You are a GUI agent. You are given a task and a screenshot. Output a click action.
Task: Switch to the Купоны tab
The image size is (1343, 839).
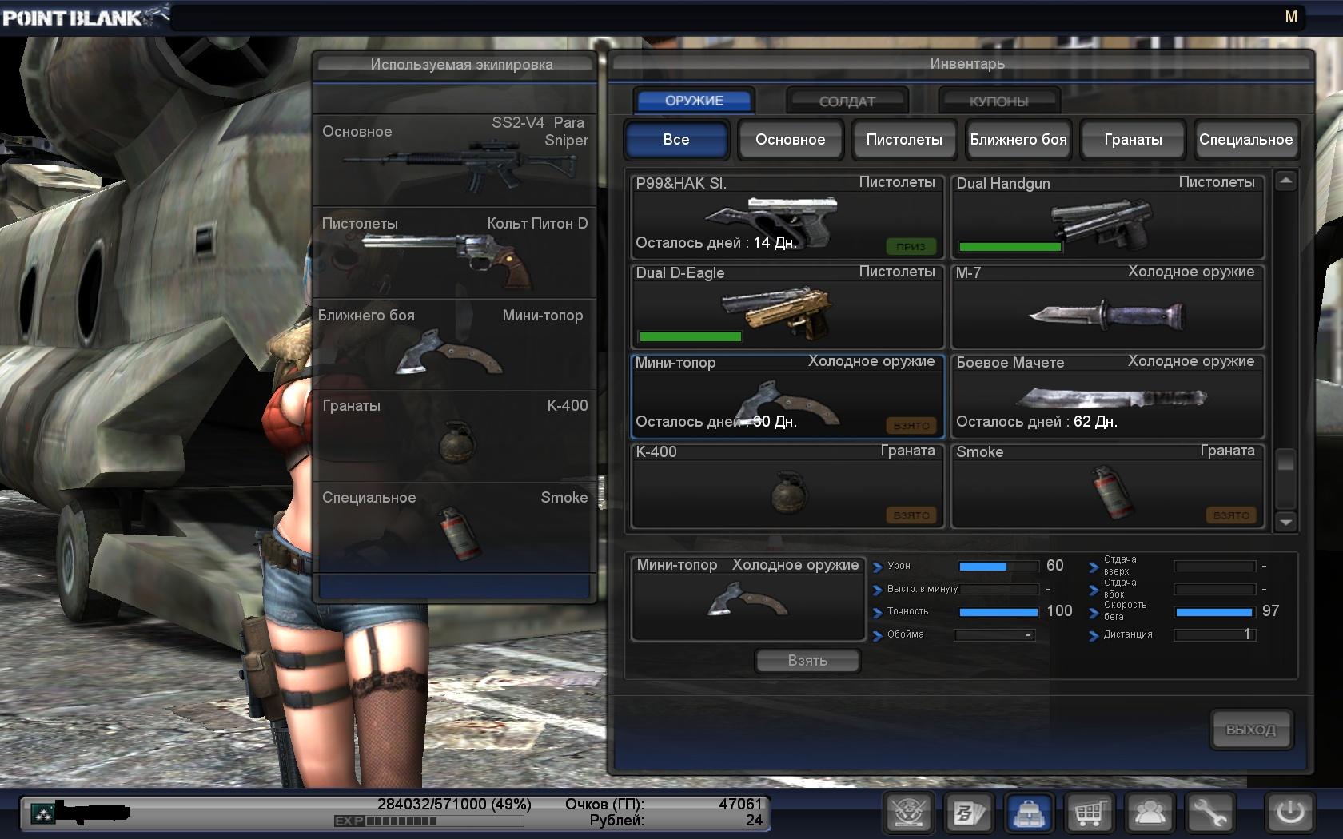998,101
